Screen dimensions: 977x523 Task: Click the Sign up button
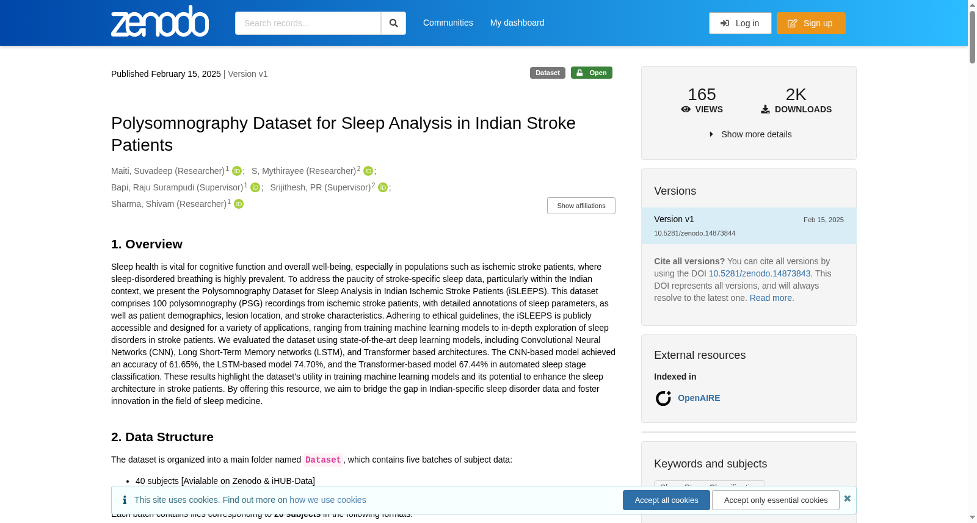point(811,23)
